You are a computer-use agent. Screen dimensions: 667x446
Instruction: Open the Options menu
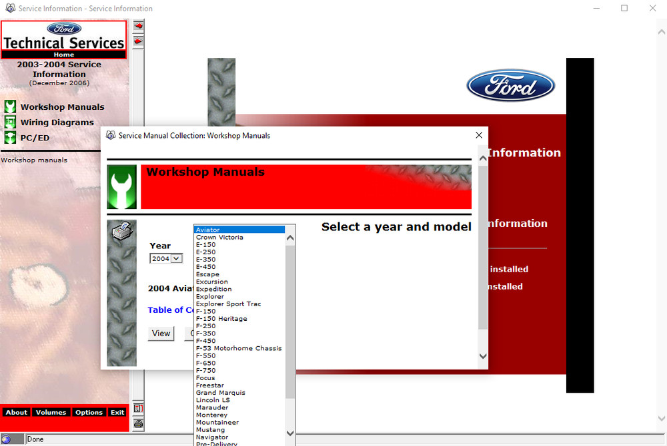(89, 412)
